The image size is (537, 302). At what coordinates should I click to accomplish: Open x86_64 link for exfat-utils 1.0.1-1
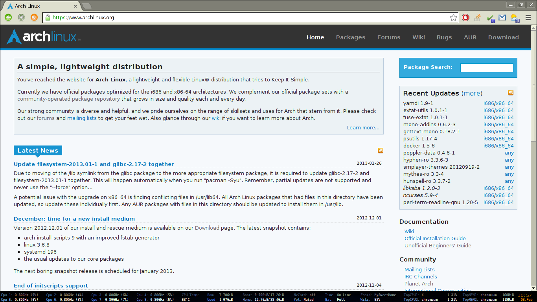click(504, 110)
